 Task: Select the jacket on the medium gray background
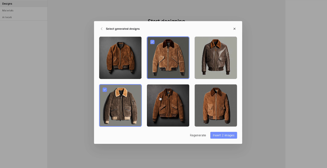coord(215,106)
